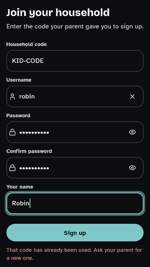Click the Join your household heading
150x267 pixels.
(58, 12)
